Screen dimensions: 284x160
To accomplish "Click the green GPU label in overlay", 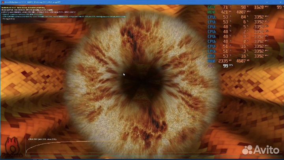I will (211, 7).
